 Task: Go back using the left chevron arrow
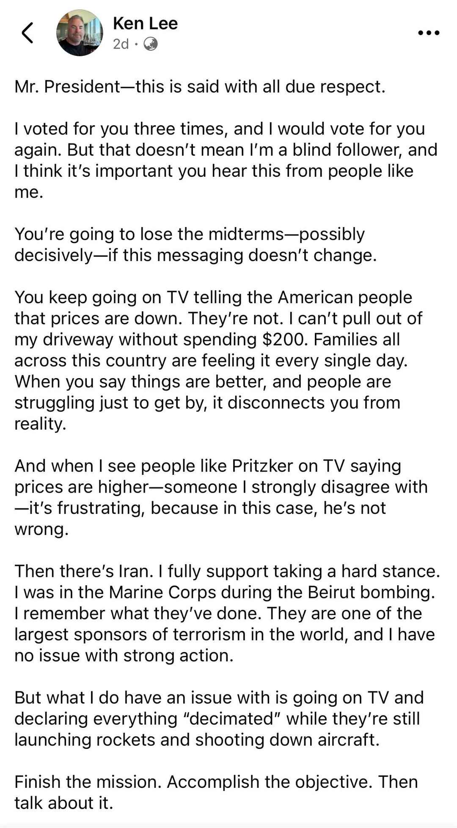pyautogui.click(x=27, y=33)
